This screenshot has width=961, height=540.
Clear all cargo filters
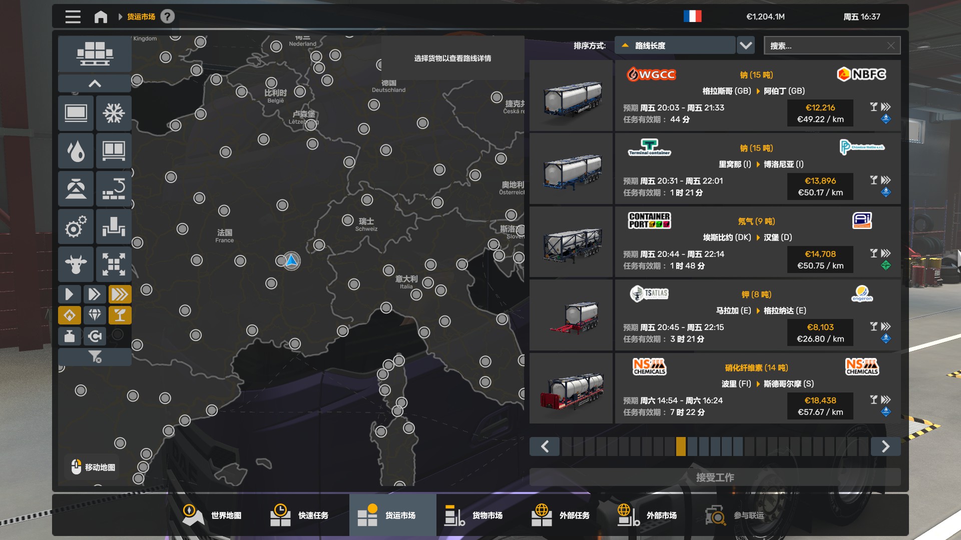[95, 356]
